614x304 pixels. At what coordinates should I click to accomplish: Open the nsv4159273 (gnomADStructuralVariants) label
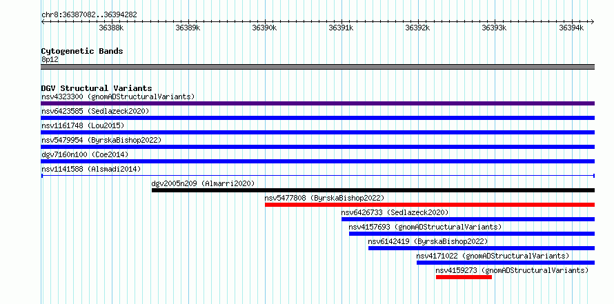click(512, 270)
